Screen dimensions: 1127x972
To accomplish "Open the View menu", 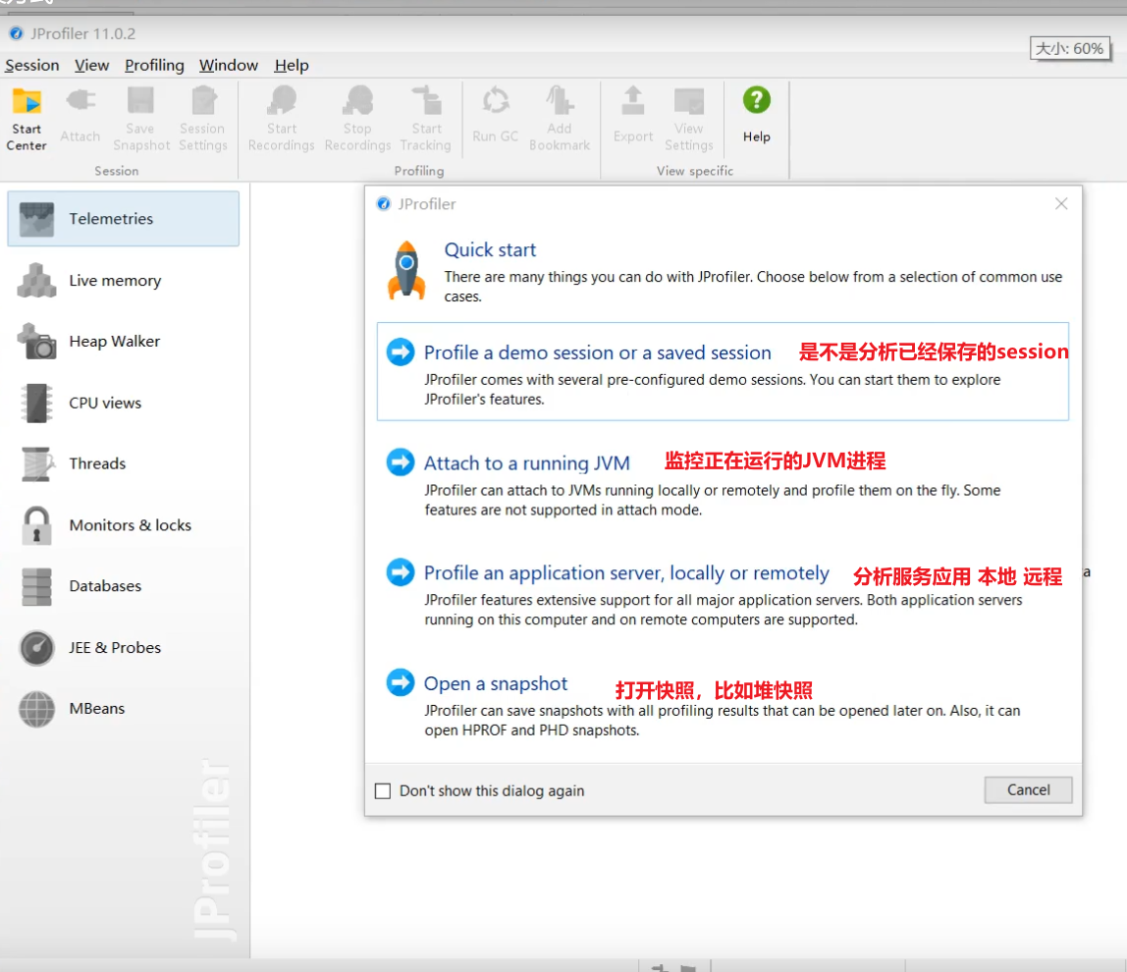I will (91, 66).
